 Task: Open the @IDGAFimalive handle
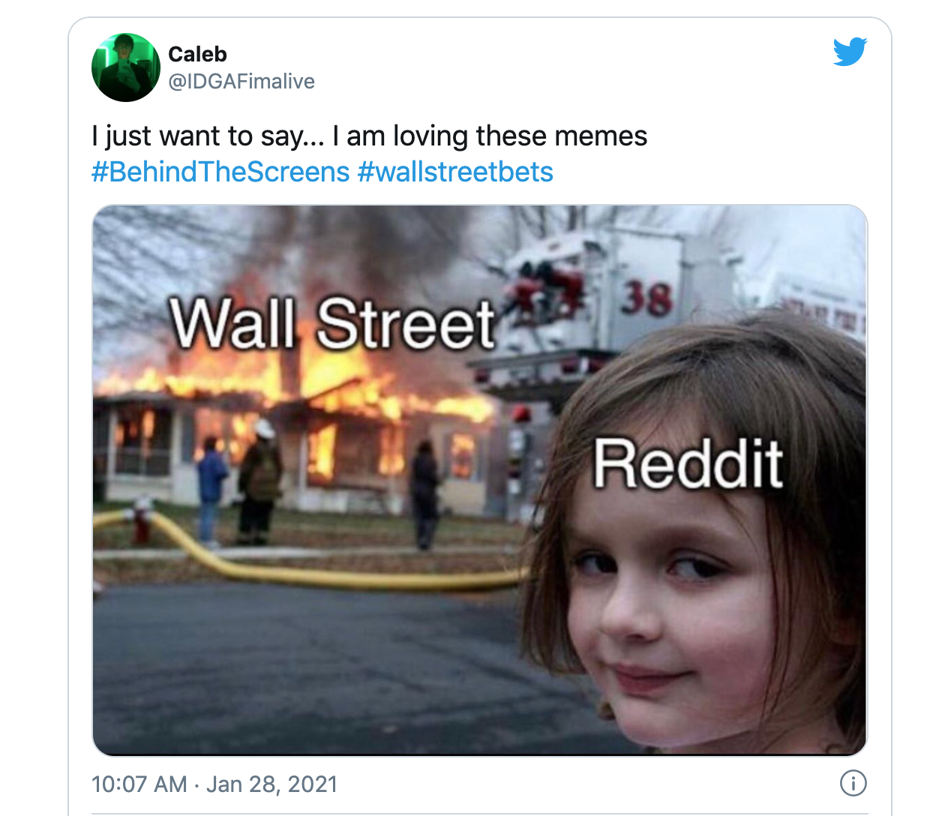(x=241, y=81)
